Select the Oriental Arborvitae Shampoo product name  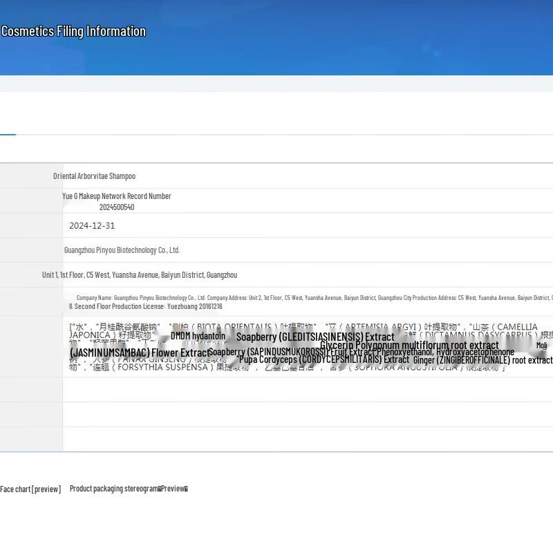tap(94, 176)
